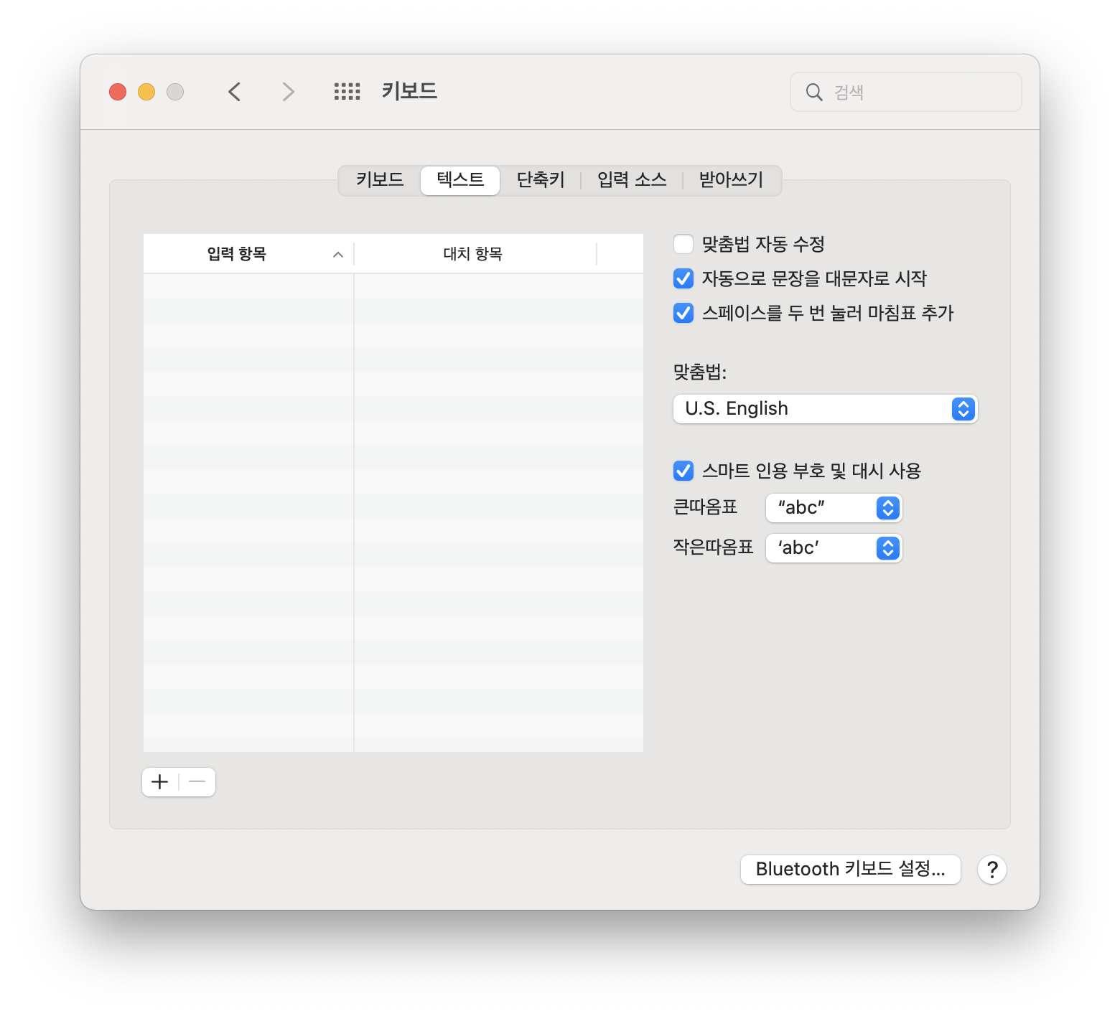This screenshot has height=1016, width=1120.
Task: Disable 스마트 인용 부호 및 대시 사용
Action: pos(683,471)
